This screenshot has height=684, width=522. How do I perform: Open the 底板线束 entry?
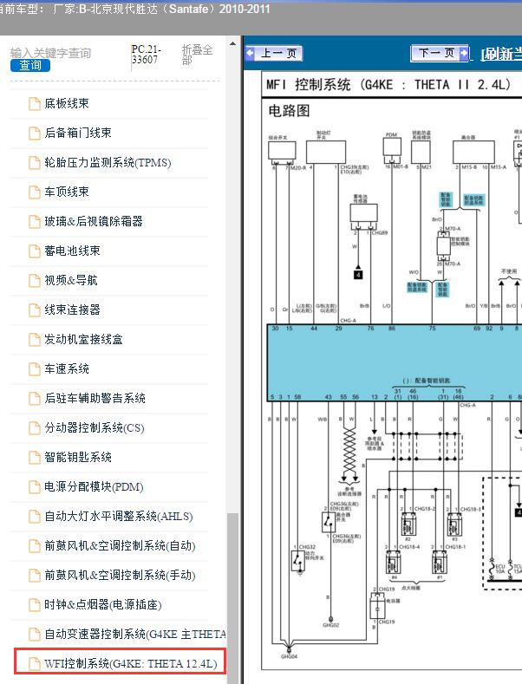67,103
